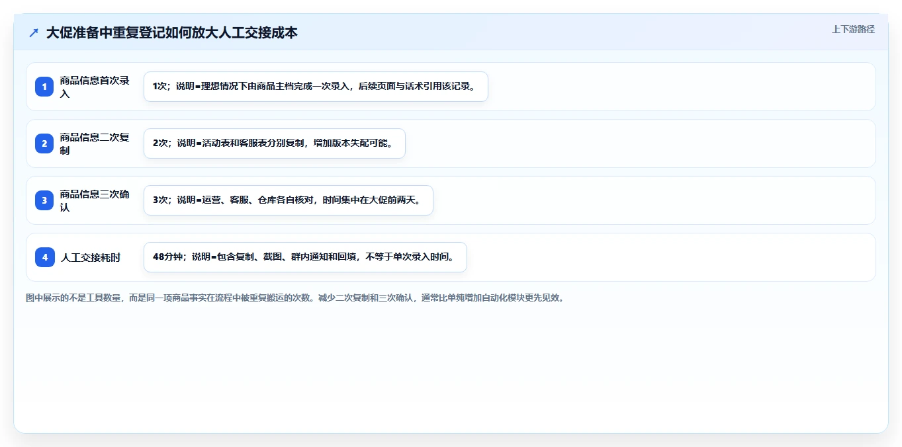Click the box starting with 48分钟；说明=包含复制
The width and height of the screenshot is (902, 447).
tap(305, 257)
